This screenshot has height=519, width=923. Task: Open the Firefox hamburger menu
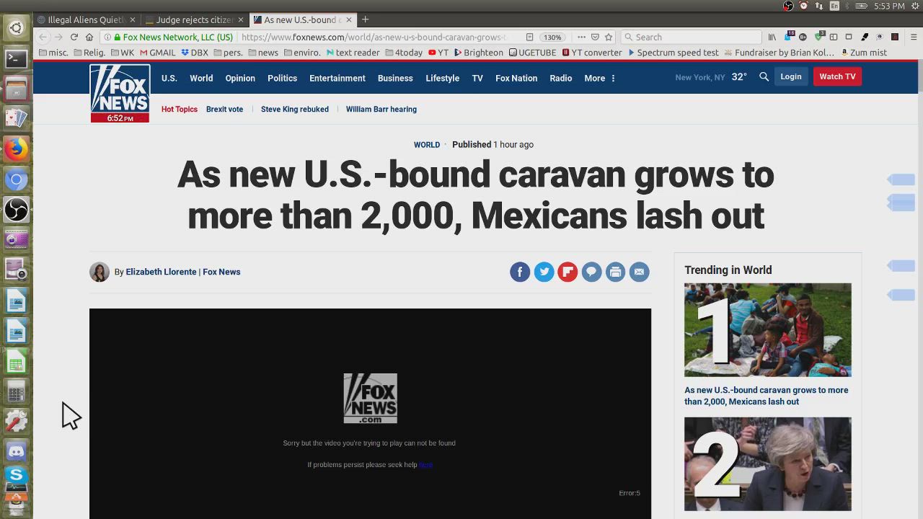coord(914,37)
